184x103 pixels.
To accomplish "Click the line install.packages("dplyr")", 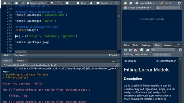I will 36,21.
